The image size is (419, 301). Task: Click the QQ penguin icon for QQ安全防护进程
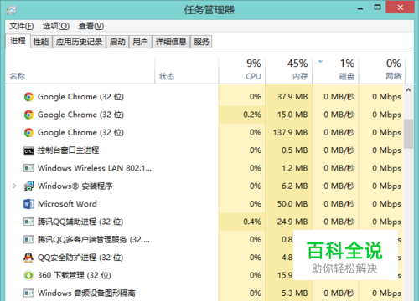[28, 258]
